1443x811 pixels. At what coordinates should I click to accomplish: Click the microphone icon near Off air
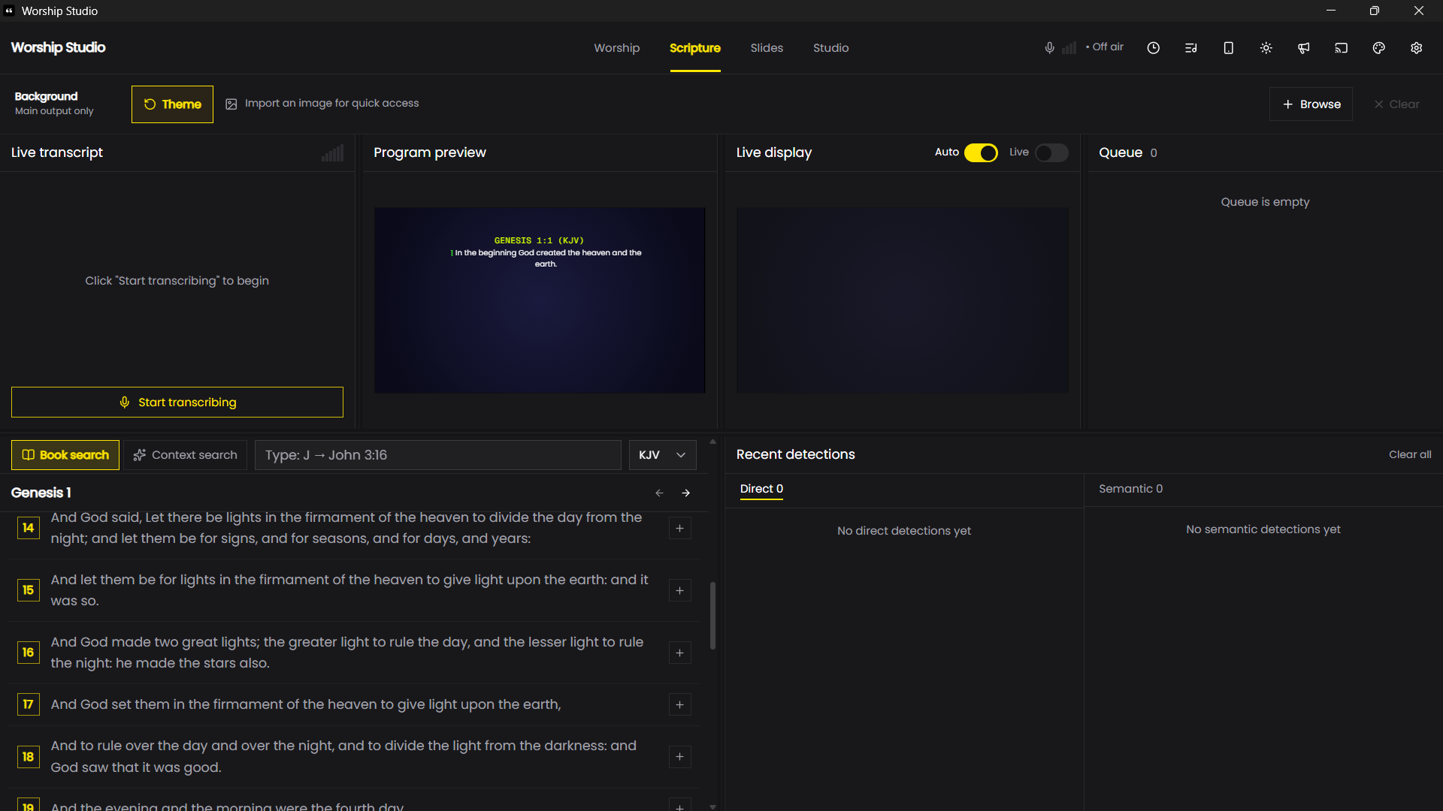pyautogui.click(x=1049, y=48)
